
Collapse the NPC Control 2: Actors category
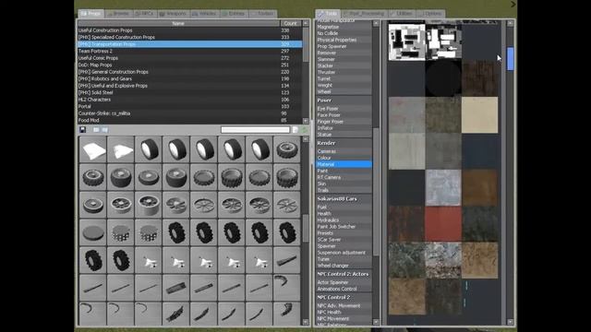point(344,274)
